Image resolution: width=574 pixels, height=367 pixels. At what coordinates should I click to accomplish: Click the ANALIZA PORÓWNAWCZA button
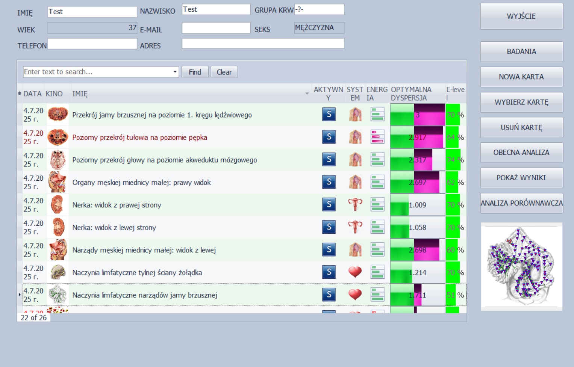click(x=521, y=203)
